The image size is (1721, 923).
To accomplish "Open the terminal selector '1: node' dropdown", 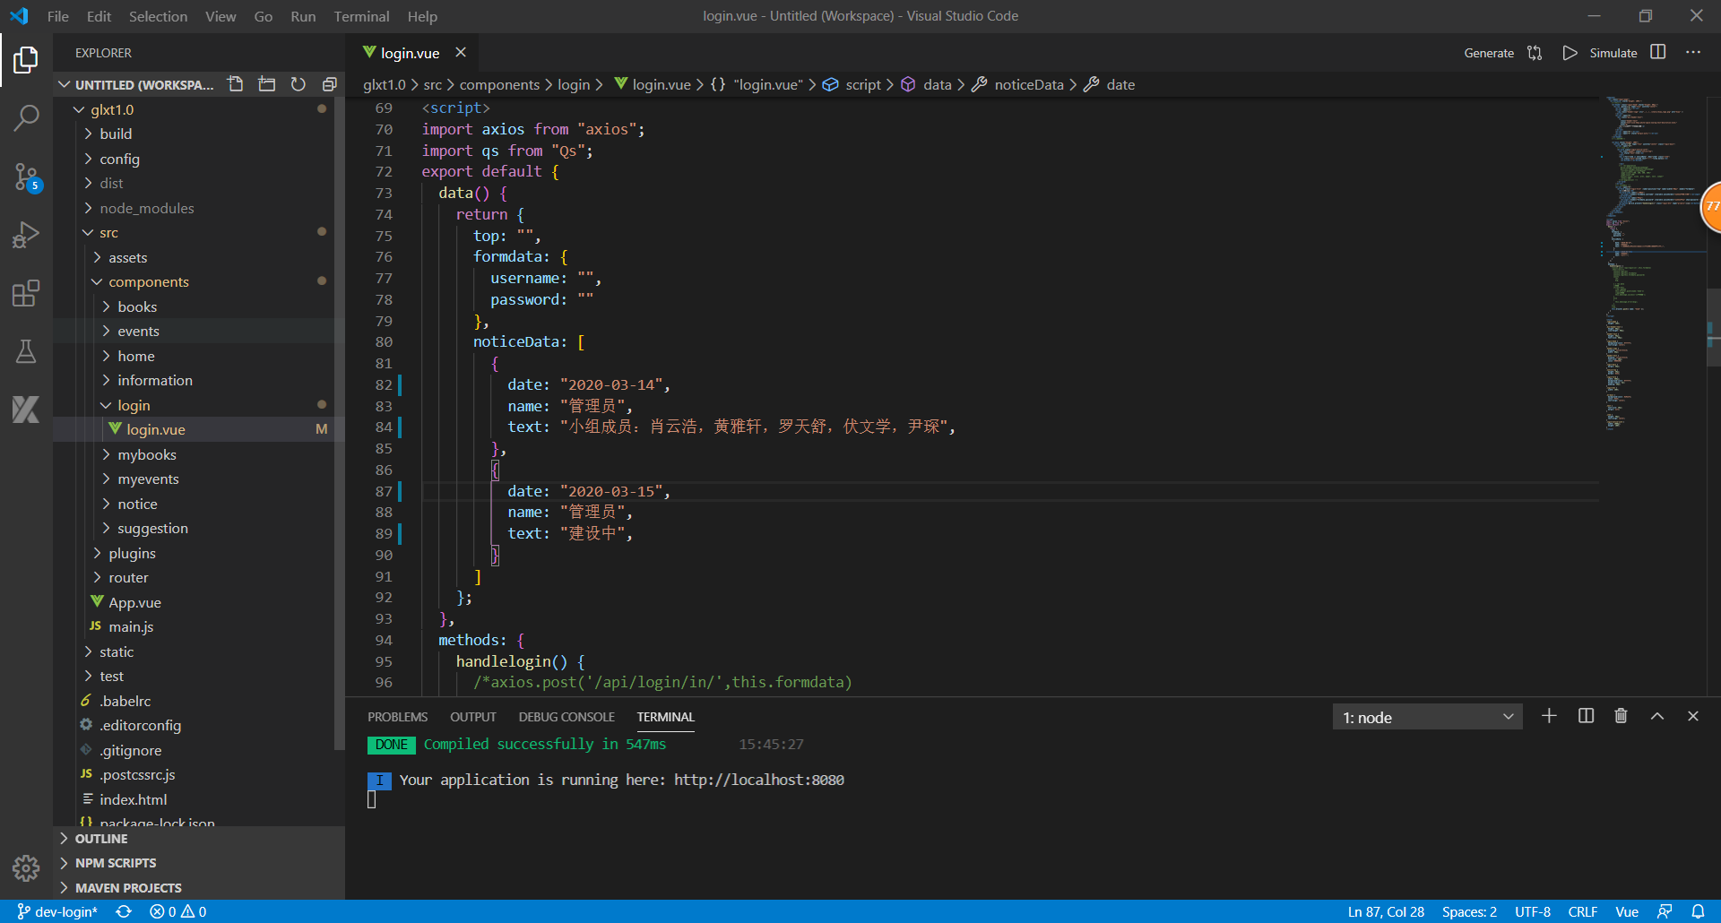I will 1427,717.
